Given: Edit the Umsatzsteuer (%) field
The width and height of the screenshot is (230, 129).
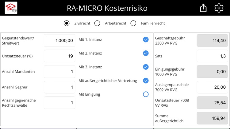Looking at the screenshot, I should 59,56.
